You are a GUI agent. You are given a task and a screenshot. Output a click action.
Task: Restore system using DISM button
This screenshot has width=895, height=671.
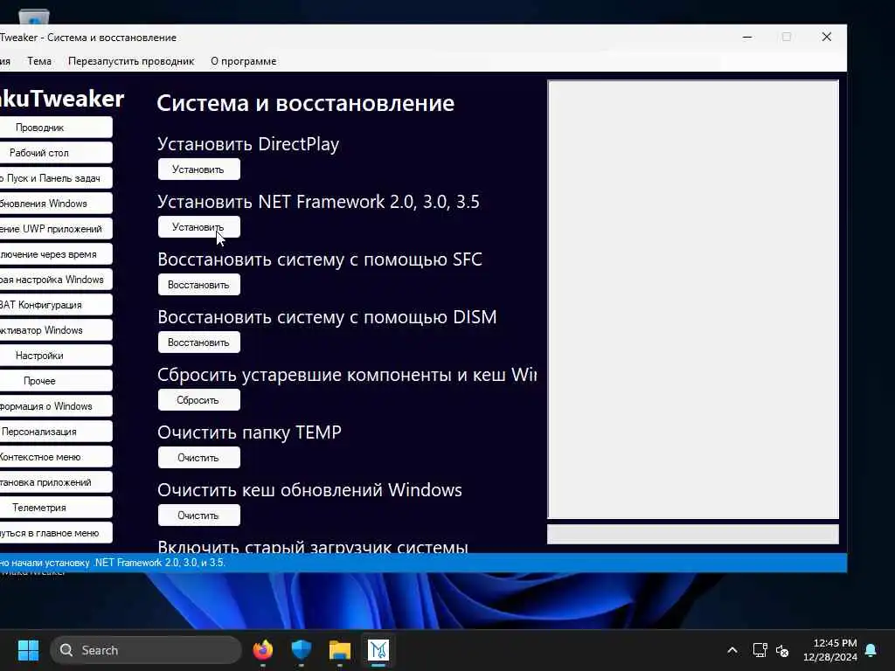click(198, 342)
